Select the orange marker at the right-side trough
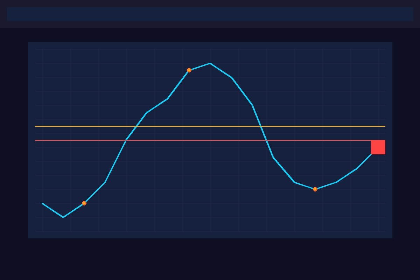Viewport: 420px width, 280px height. (315, 189)
